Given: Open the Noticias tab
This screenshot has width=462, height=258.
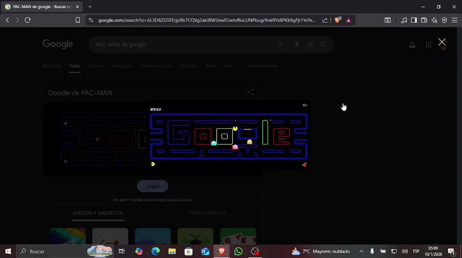Looking at the screenshot, I should coord(189,66).
